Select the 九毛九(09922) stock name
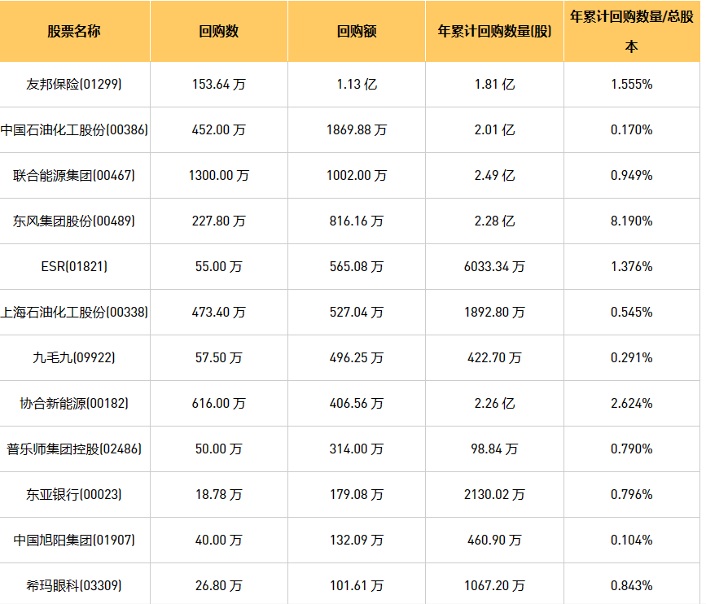The width and height of the screenshot is (706, 604). pyautogui.click(x=74, y=357)
